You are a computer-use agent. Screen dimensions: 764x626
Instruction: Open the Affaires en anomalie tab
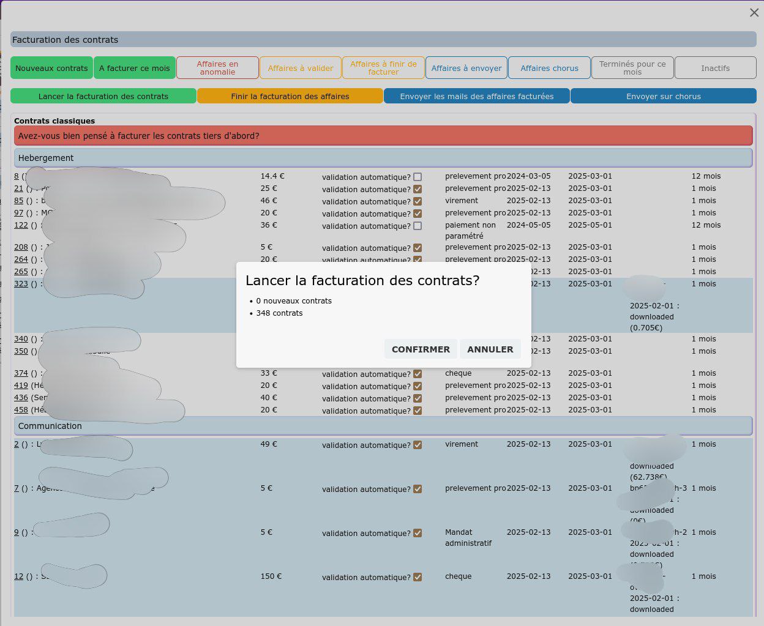(x=217, y=68)
